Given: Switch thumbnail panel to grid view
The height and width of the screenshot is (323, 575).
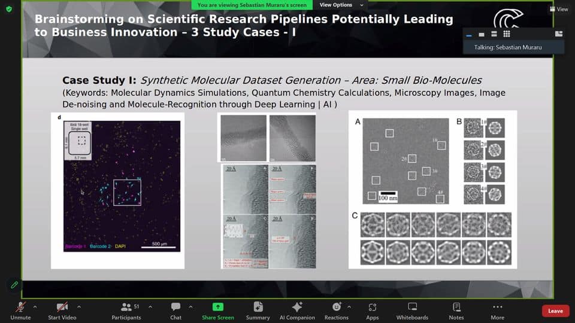Looking at the screenshot, I should 507,34.
